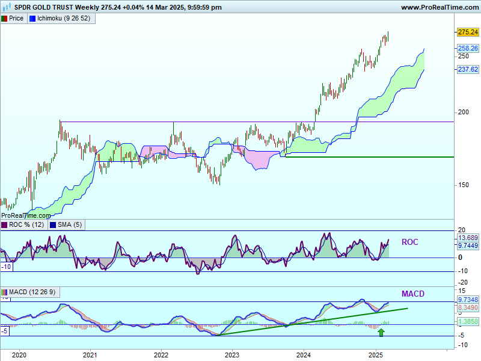Click the Price legend label
This screenshot has width=481, height=361.
click(x=16, y=19)
